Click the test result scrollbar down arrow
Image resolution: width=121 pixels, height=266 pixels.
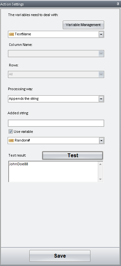[101, 179]
